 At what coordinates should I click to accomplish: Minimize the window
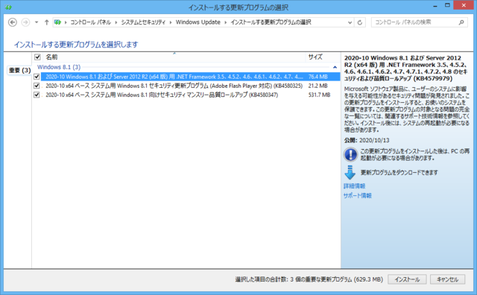coord(435,5)
